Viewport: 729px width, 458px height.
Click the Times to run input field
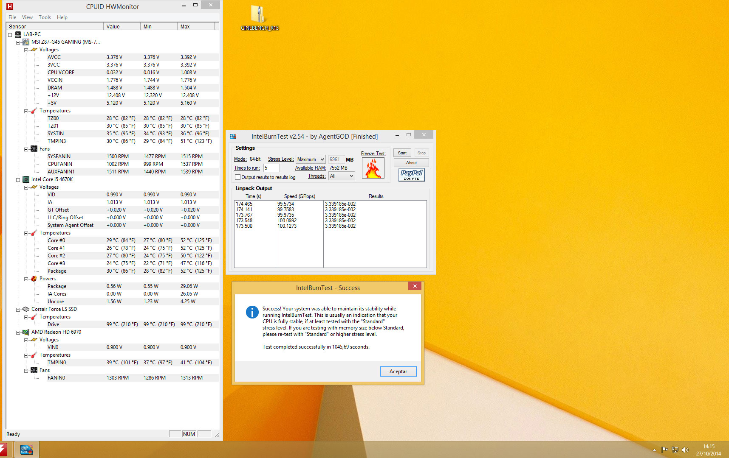point(271,168)
